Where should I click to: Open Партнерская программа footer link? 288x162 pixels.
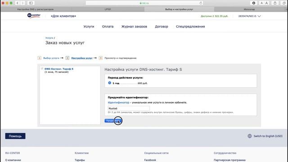click(229, 160)
